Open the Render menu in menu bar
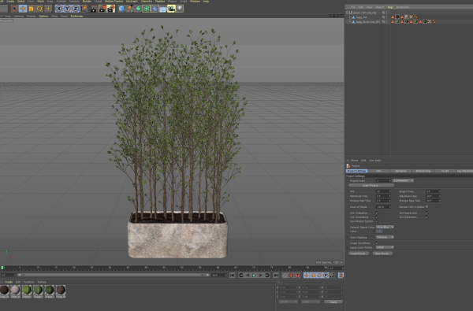 coord(87,2)
